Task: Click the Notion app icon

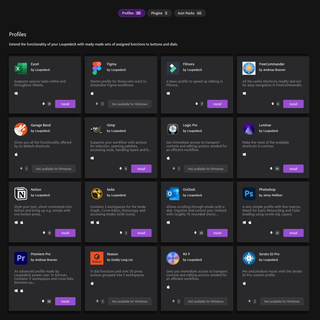Action: pyautogui.click(x=21, y=194)
